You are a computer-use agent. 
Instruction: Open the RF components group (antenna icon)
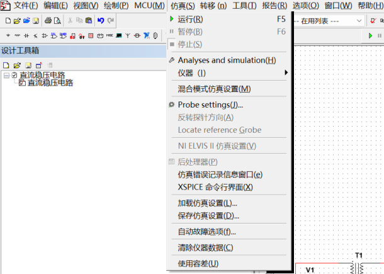coord(128,36)
